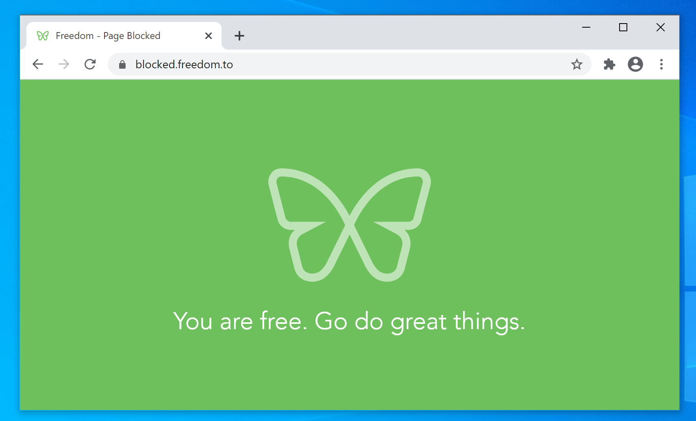Click the forward navigation arrow
Viewport: 696px width, 421px height.
[64, 64]
